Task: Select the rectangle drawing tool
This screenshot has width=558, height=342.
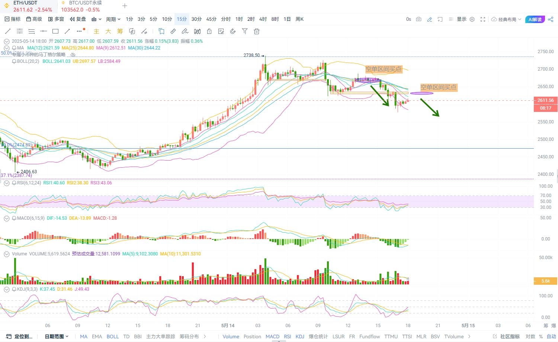Action: pyautogui.click(x=55, y=32)
